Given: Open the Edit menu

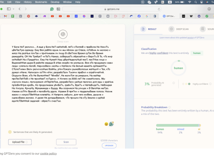Looking at the screenshot, I should [9, 2].
